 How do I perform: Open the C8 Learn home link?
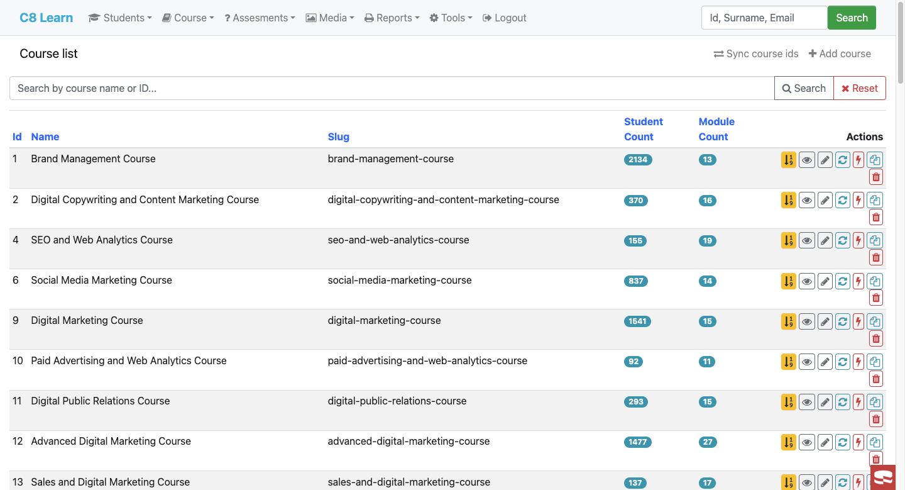coord(47,18)
